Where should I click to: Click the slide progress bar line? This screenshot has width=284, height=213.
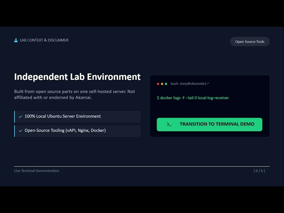142,166
